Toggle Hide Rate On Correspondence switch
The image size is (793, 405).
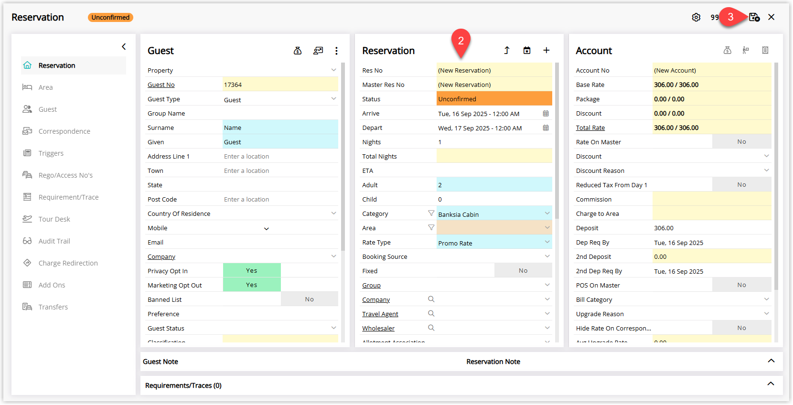click(x=741, y=328)
